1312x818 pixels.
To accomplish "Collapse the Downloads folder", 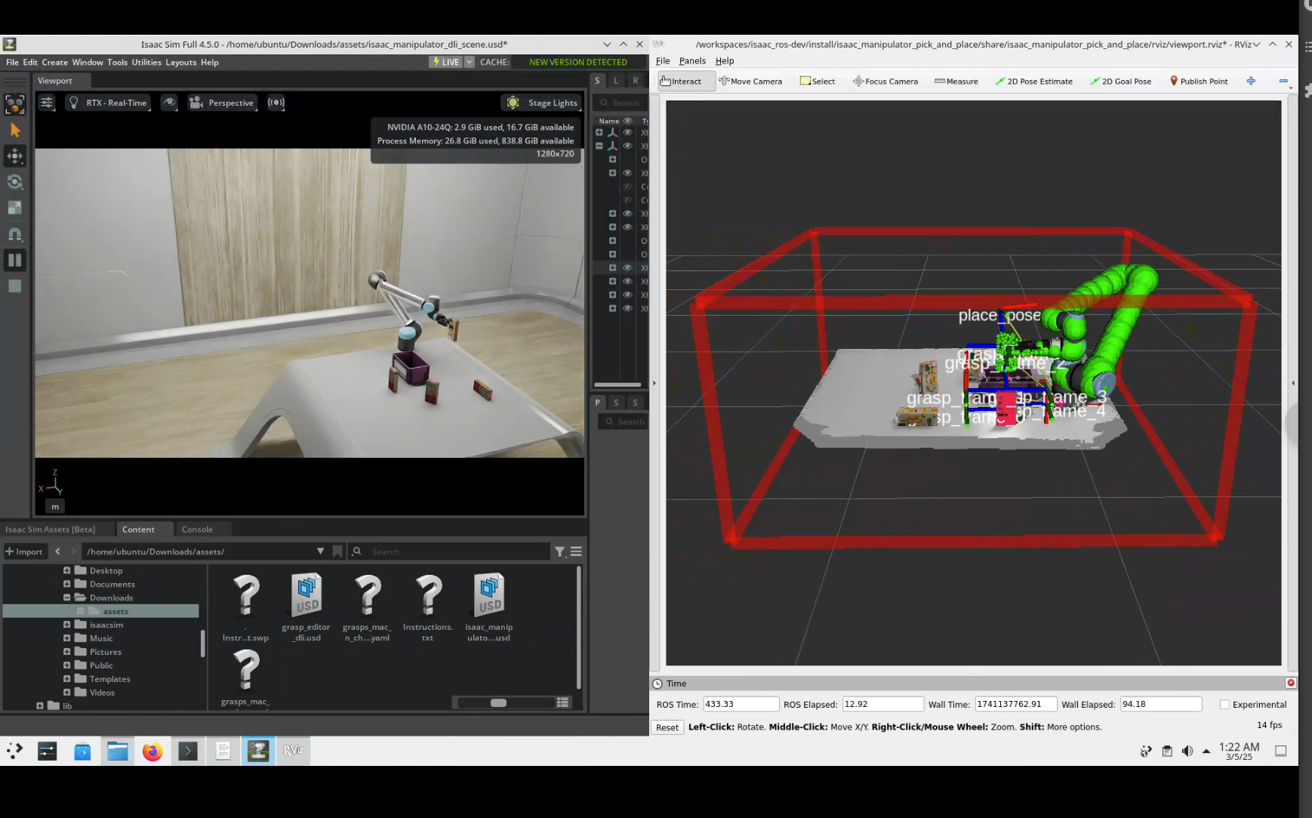I will 66,597.
